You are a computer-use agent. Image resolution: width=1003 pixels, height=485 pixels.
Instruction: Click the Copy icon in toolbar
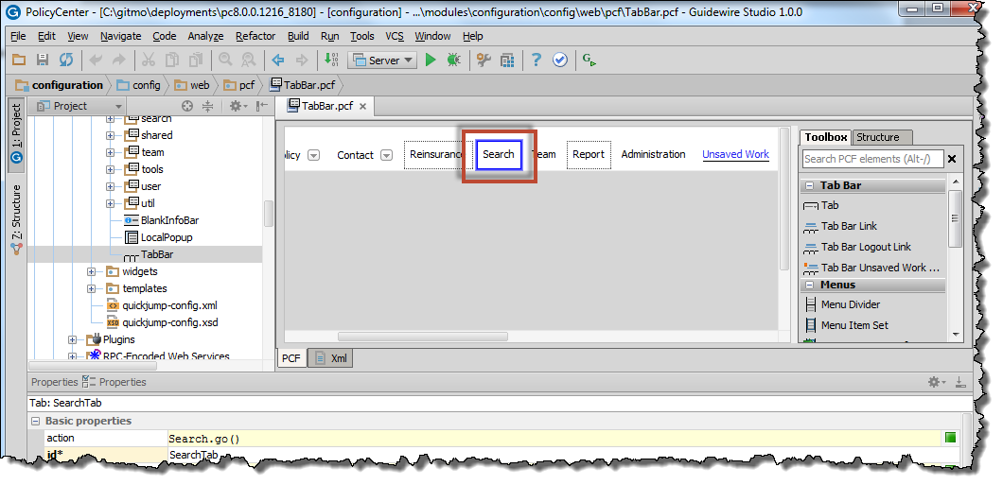(x=172, y=61)
